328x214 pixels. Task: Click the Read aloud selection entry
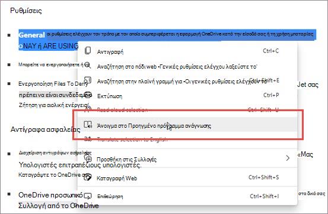[187, 109]
